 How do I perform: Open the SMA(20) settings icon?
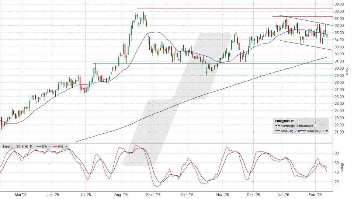click(x=299, y=131)
